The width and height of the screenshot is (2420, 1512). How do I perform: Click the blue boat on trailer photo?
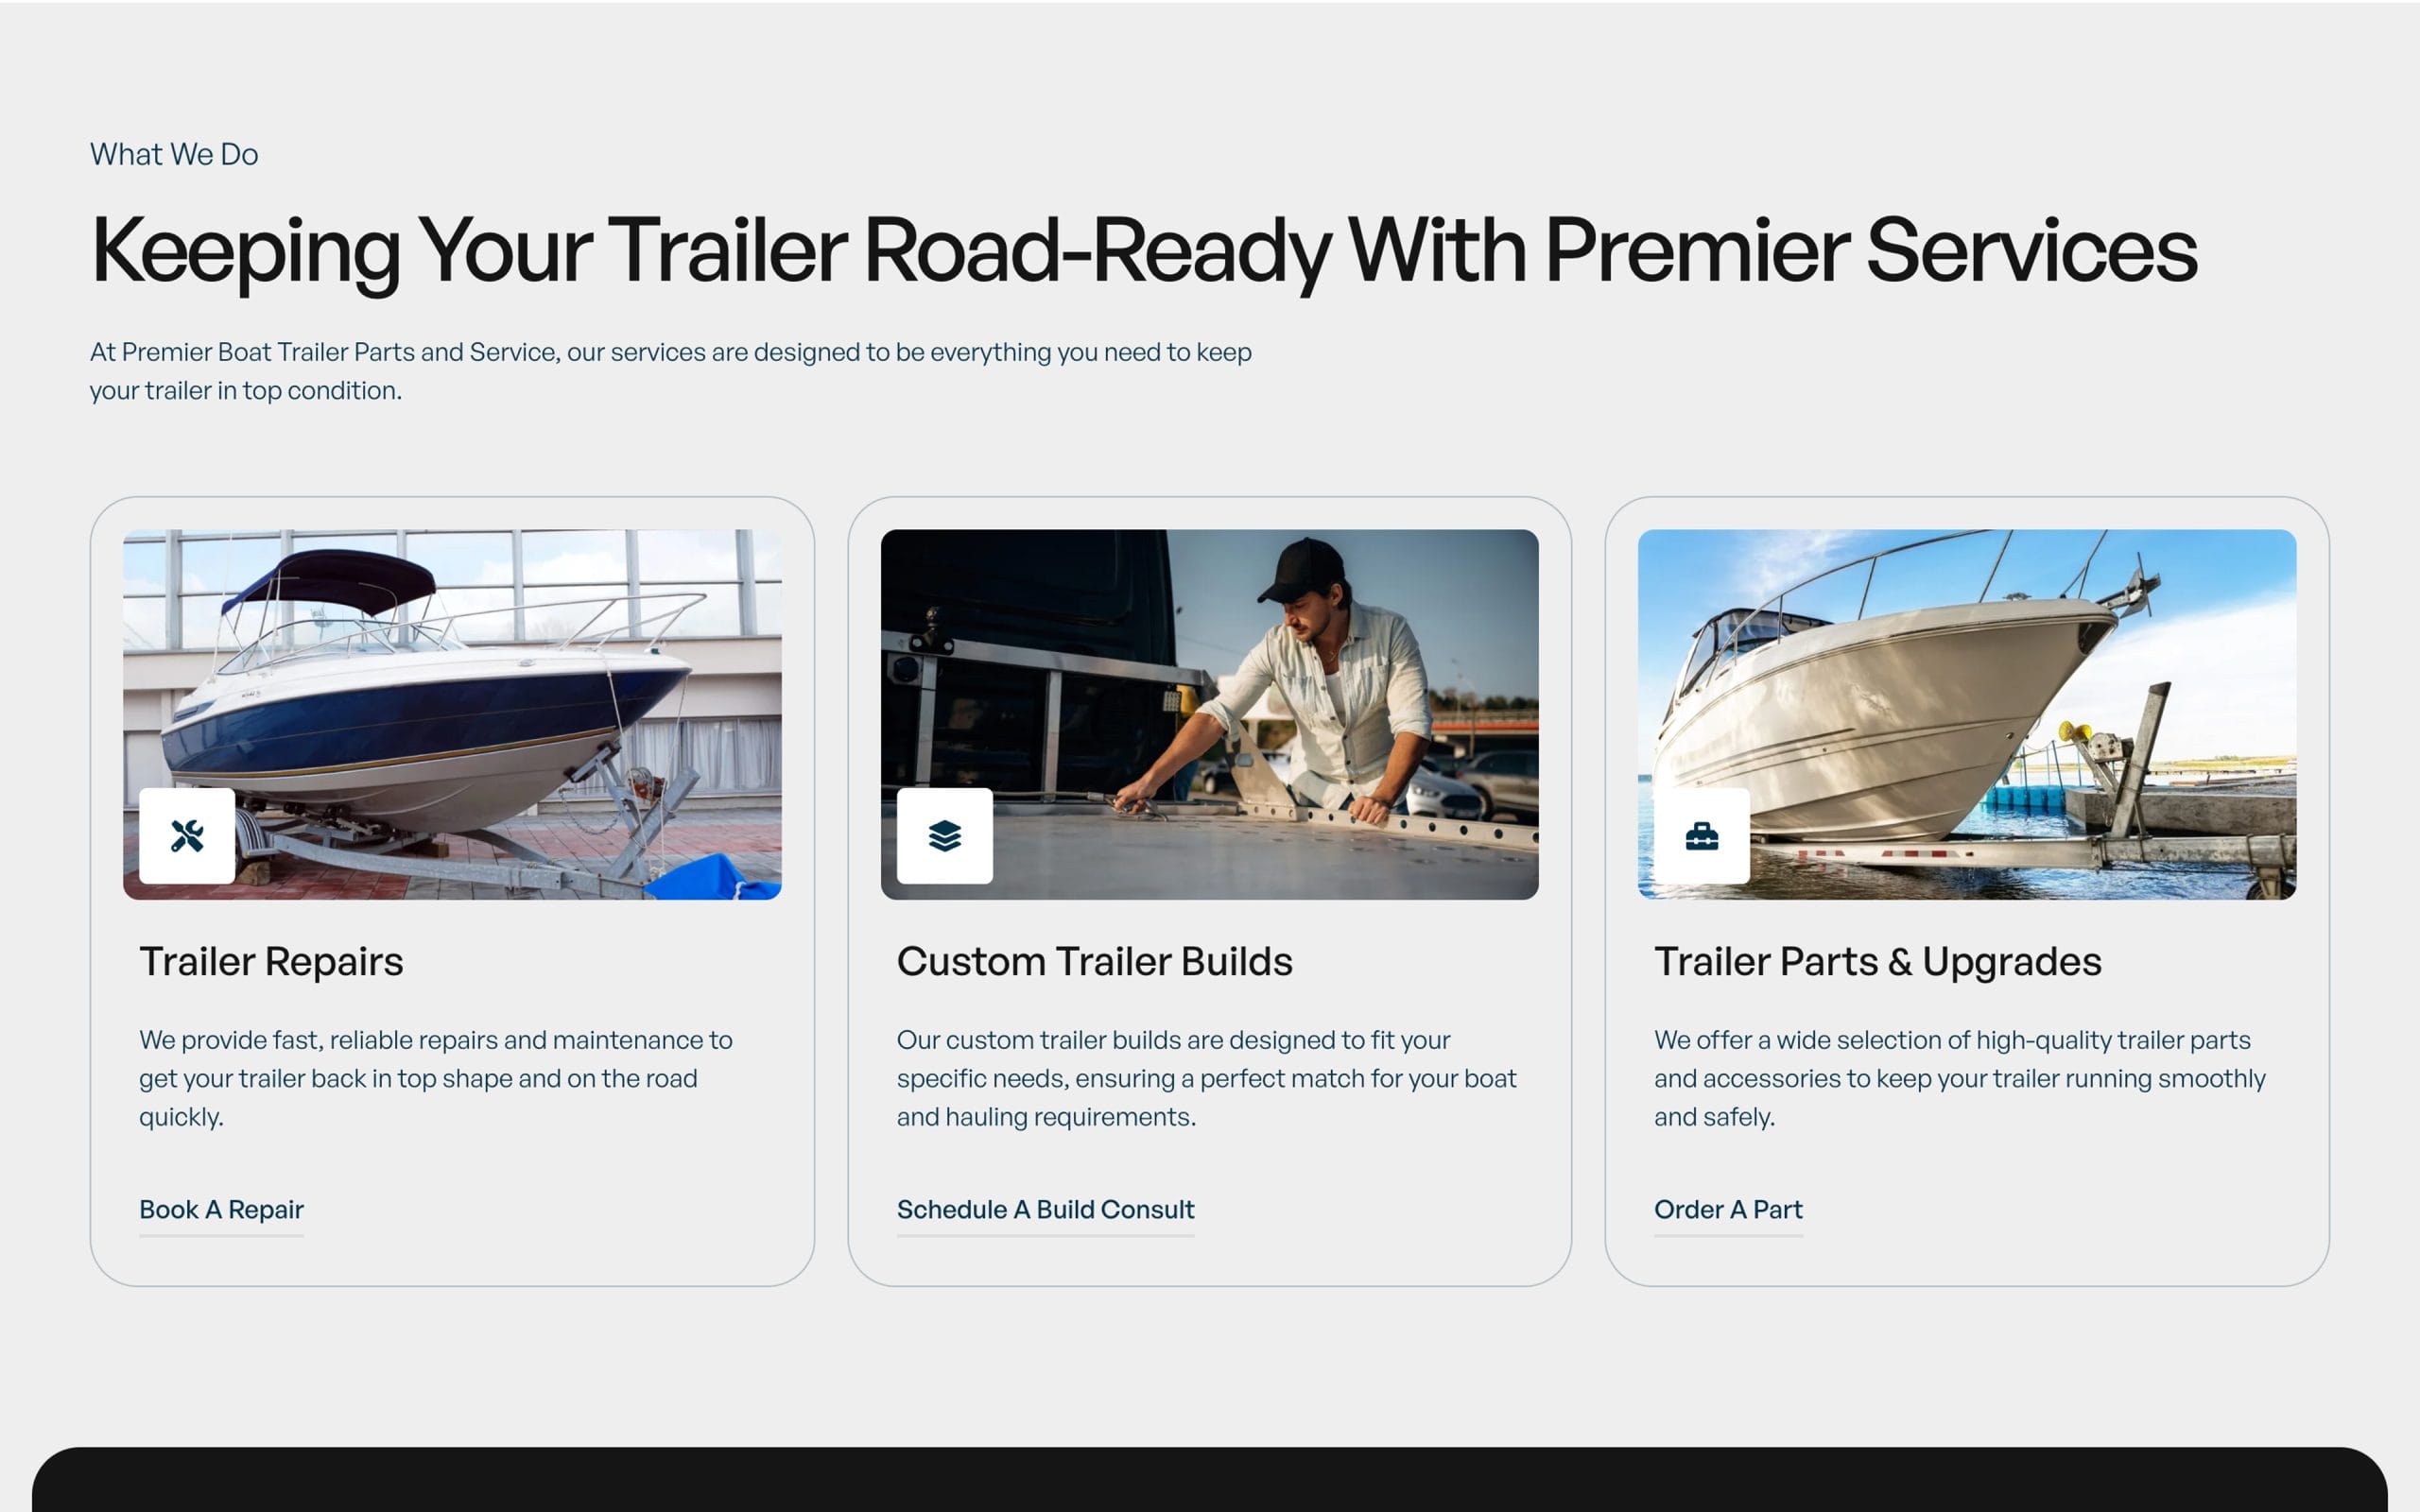coord(452,714)
